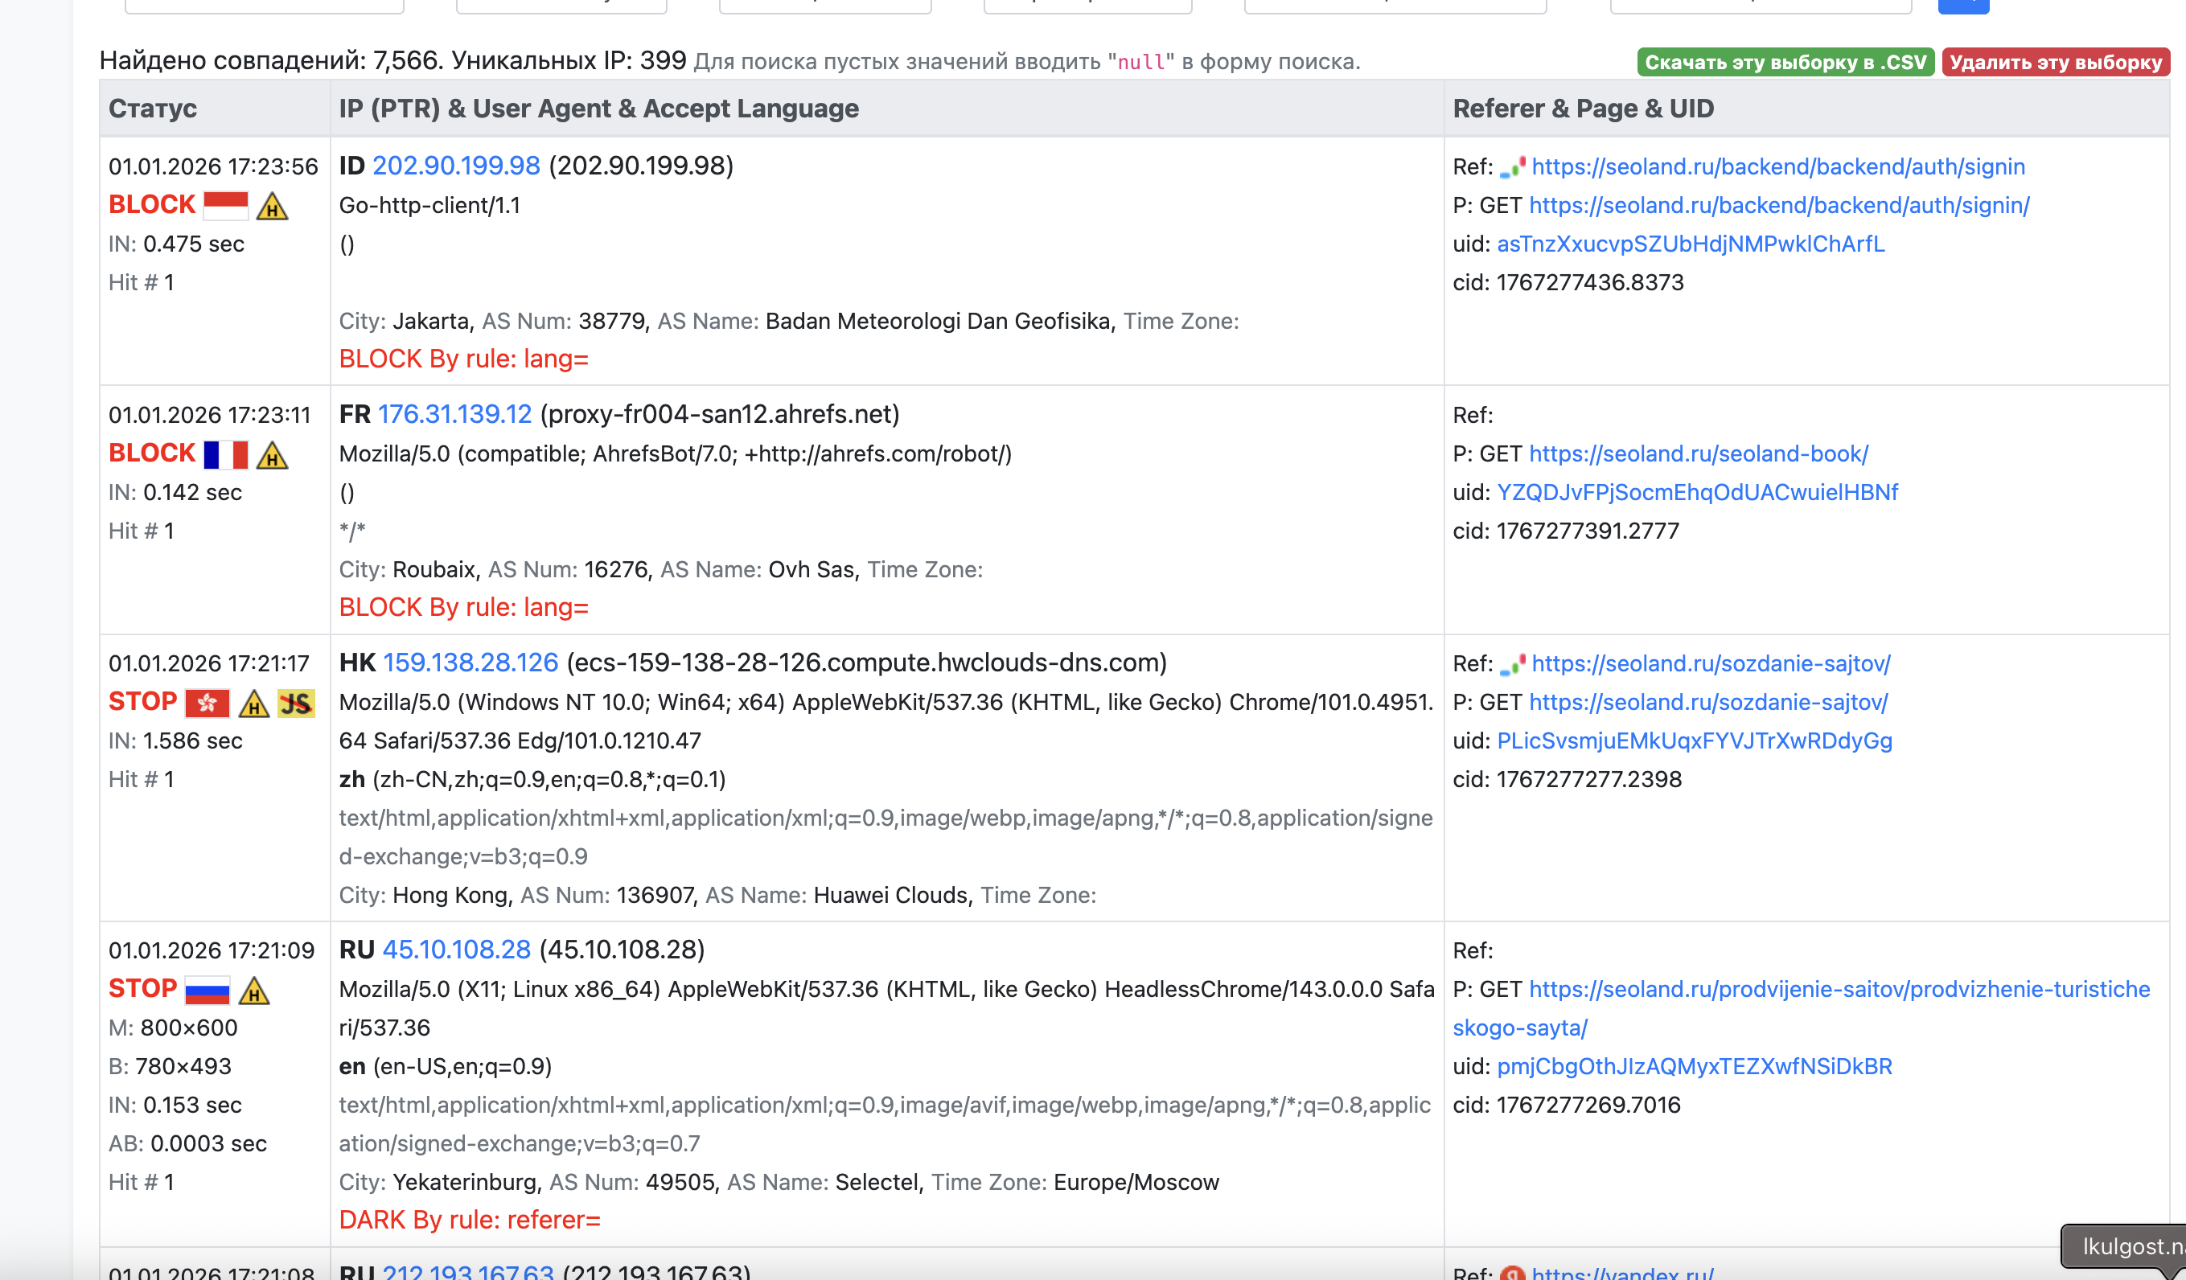Viewport: 2186px width, 1280px height.
Task: Open the seoland-book page URL
Action: pyautogui.click(x=1698, y=453)
